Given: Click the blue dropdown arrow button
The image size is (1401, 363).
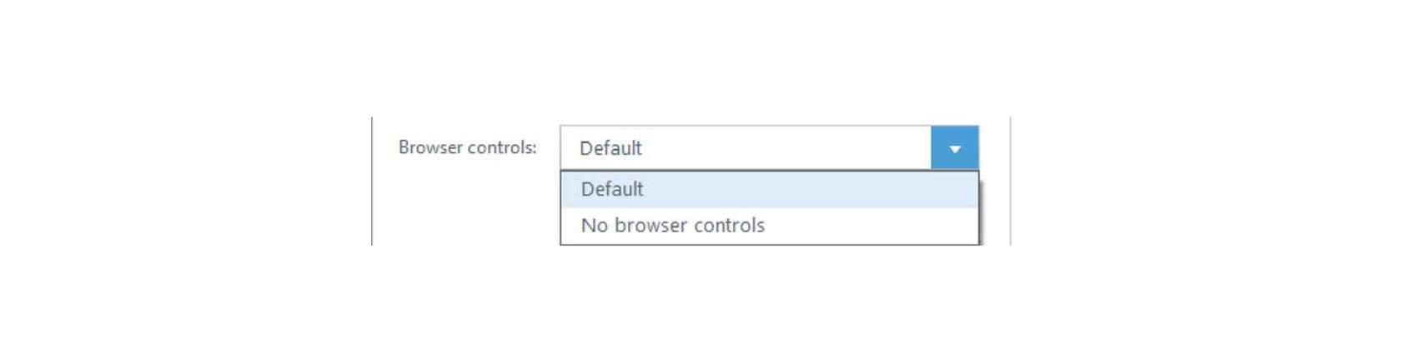Looking at the screenshot, I should click(x=954, y=148).
